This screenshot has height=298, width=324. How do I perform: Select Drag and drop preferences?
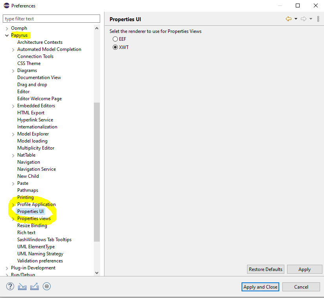pos(32,85)
